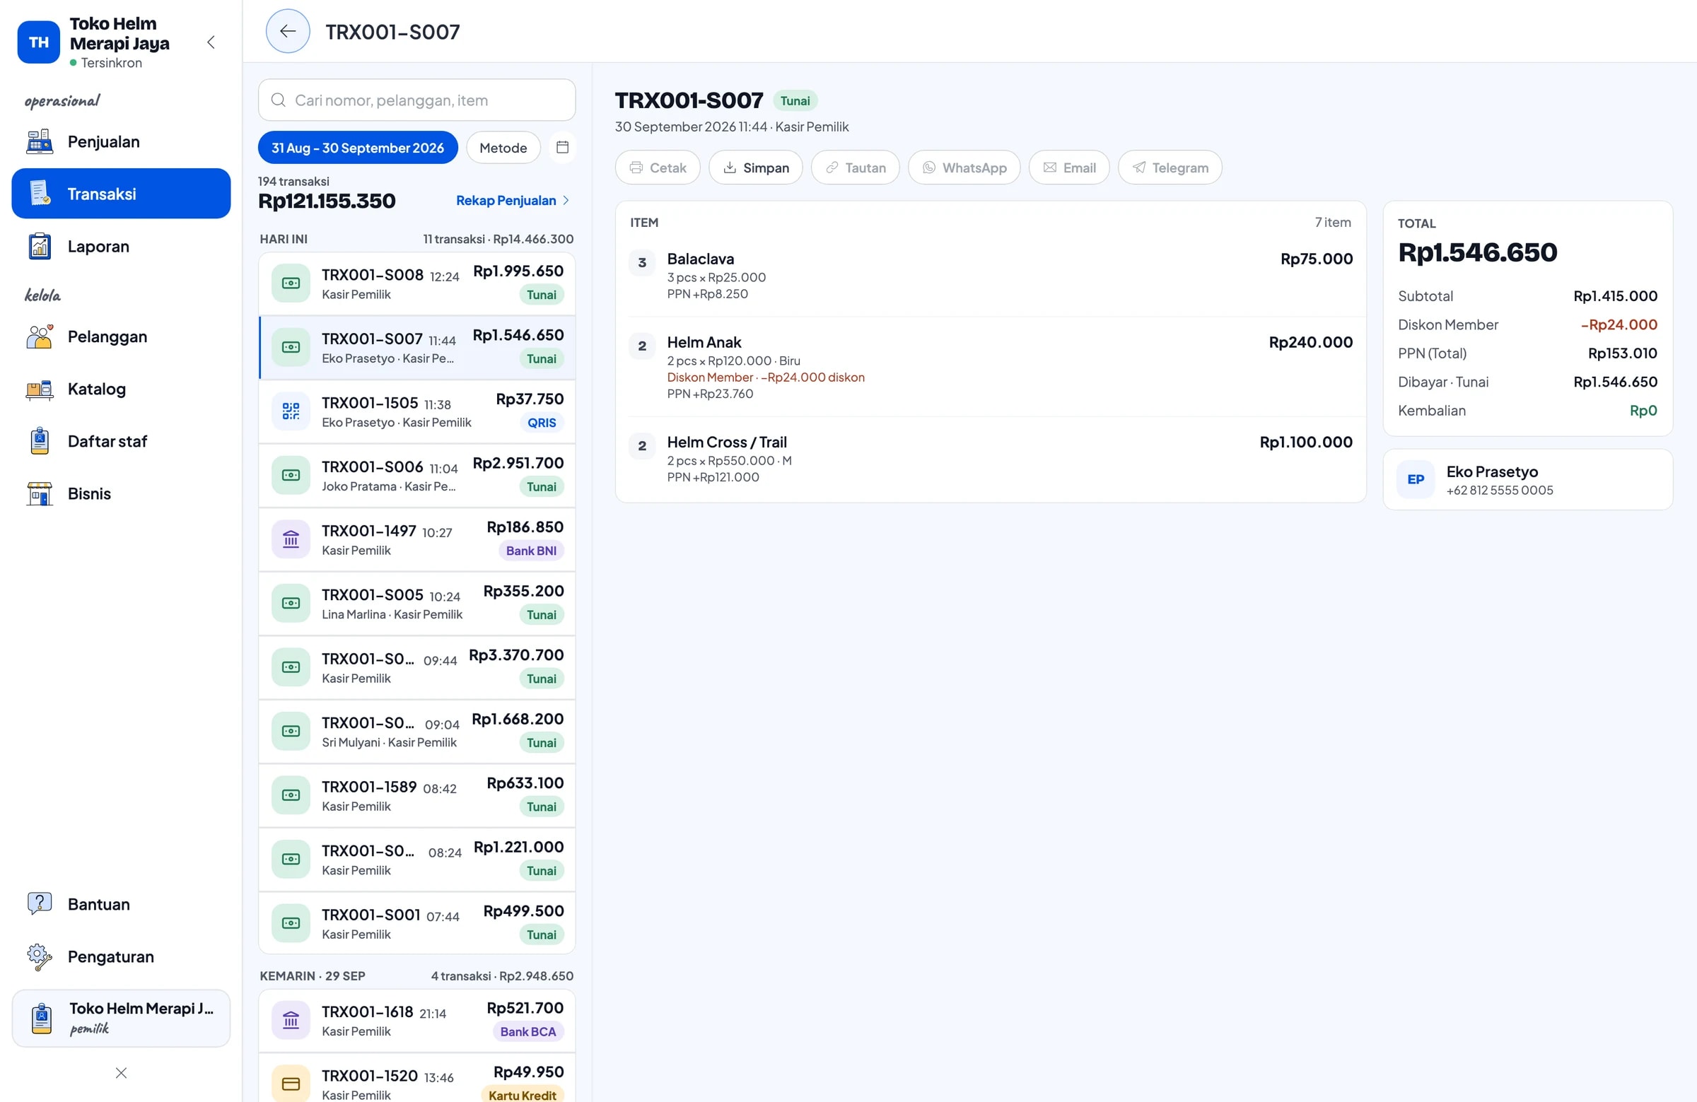1697x1102 pixels.
Task: Open Penjualan from the sidebar
Action: (121, 142)
